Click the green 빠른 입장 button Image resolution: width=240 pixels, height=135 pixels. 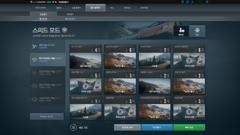tap(189, 127)
